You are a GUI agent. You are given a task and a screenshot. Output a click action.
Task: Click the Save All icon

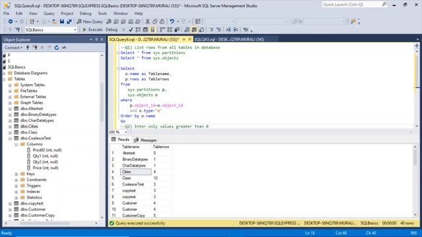click(69, 22)
